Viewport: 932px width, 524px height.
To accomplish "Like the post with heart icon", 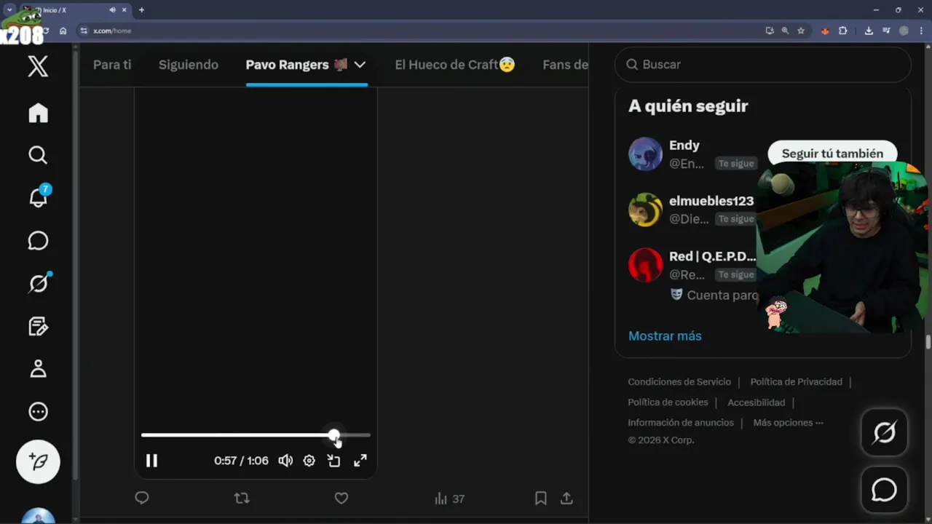I will [341, 498].
